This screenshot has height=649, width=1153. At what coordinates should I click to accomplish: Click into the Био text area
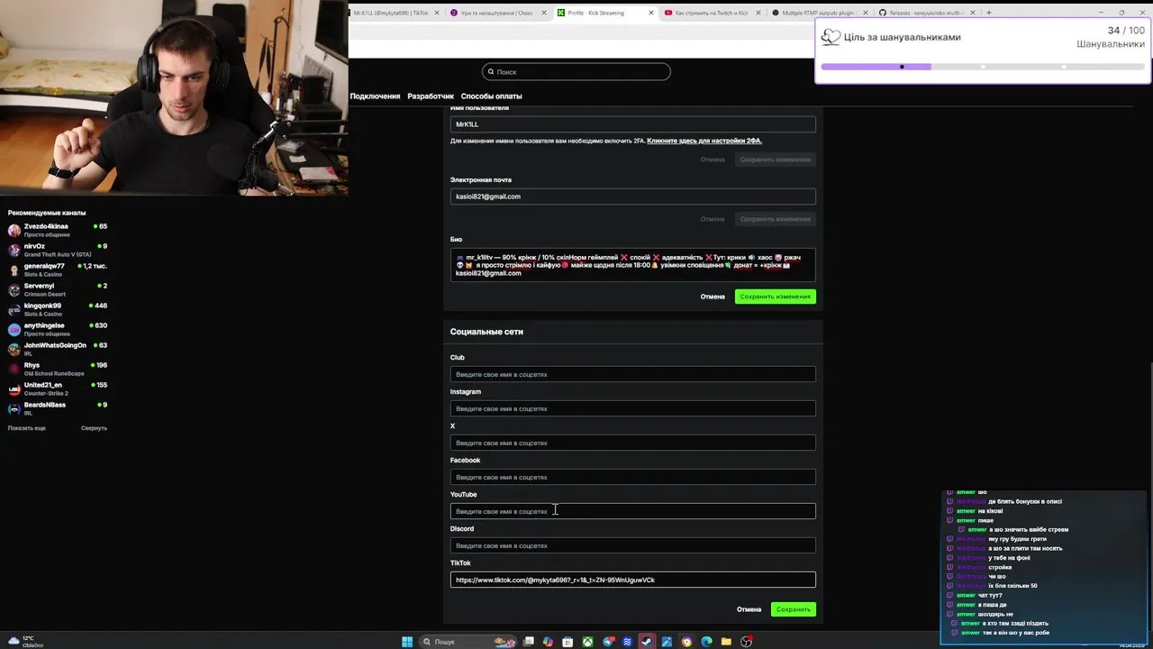[x=633, y=265]
